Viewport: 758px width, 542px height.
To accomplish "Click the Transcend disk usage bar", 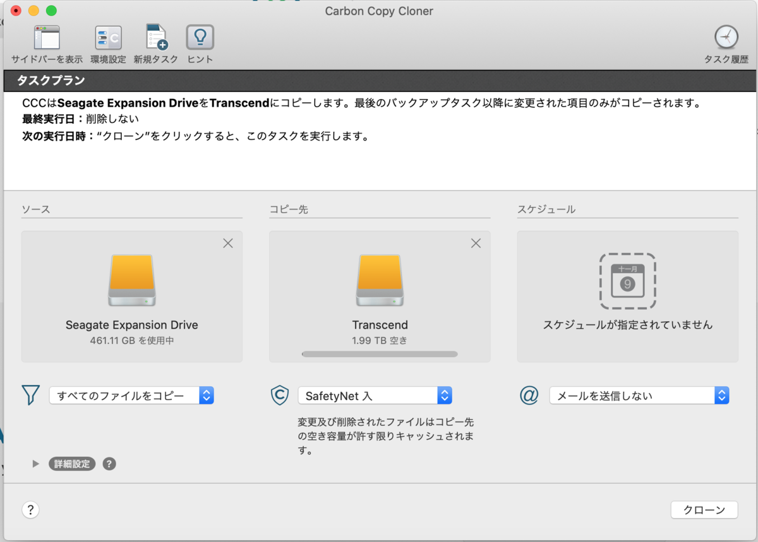I will tap(380, 355).
